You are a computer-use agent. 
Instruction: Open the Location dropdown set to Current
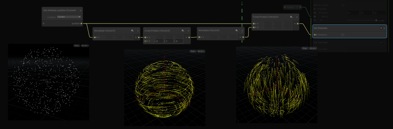69,17
